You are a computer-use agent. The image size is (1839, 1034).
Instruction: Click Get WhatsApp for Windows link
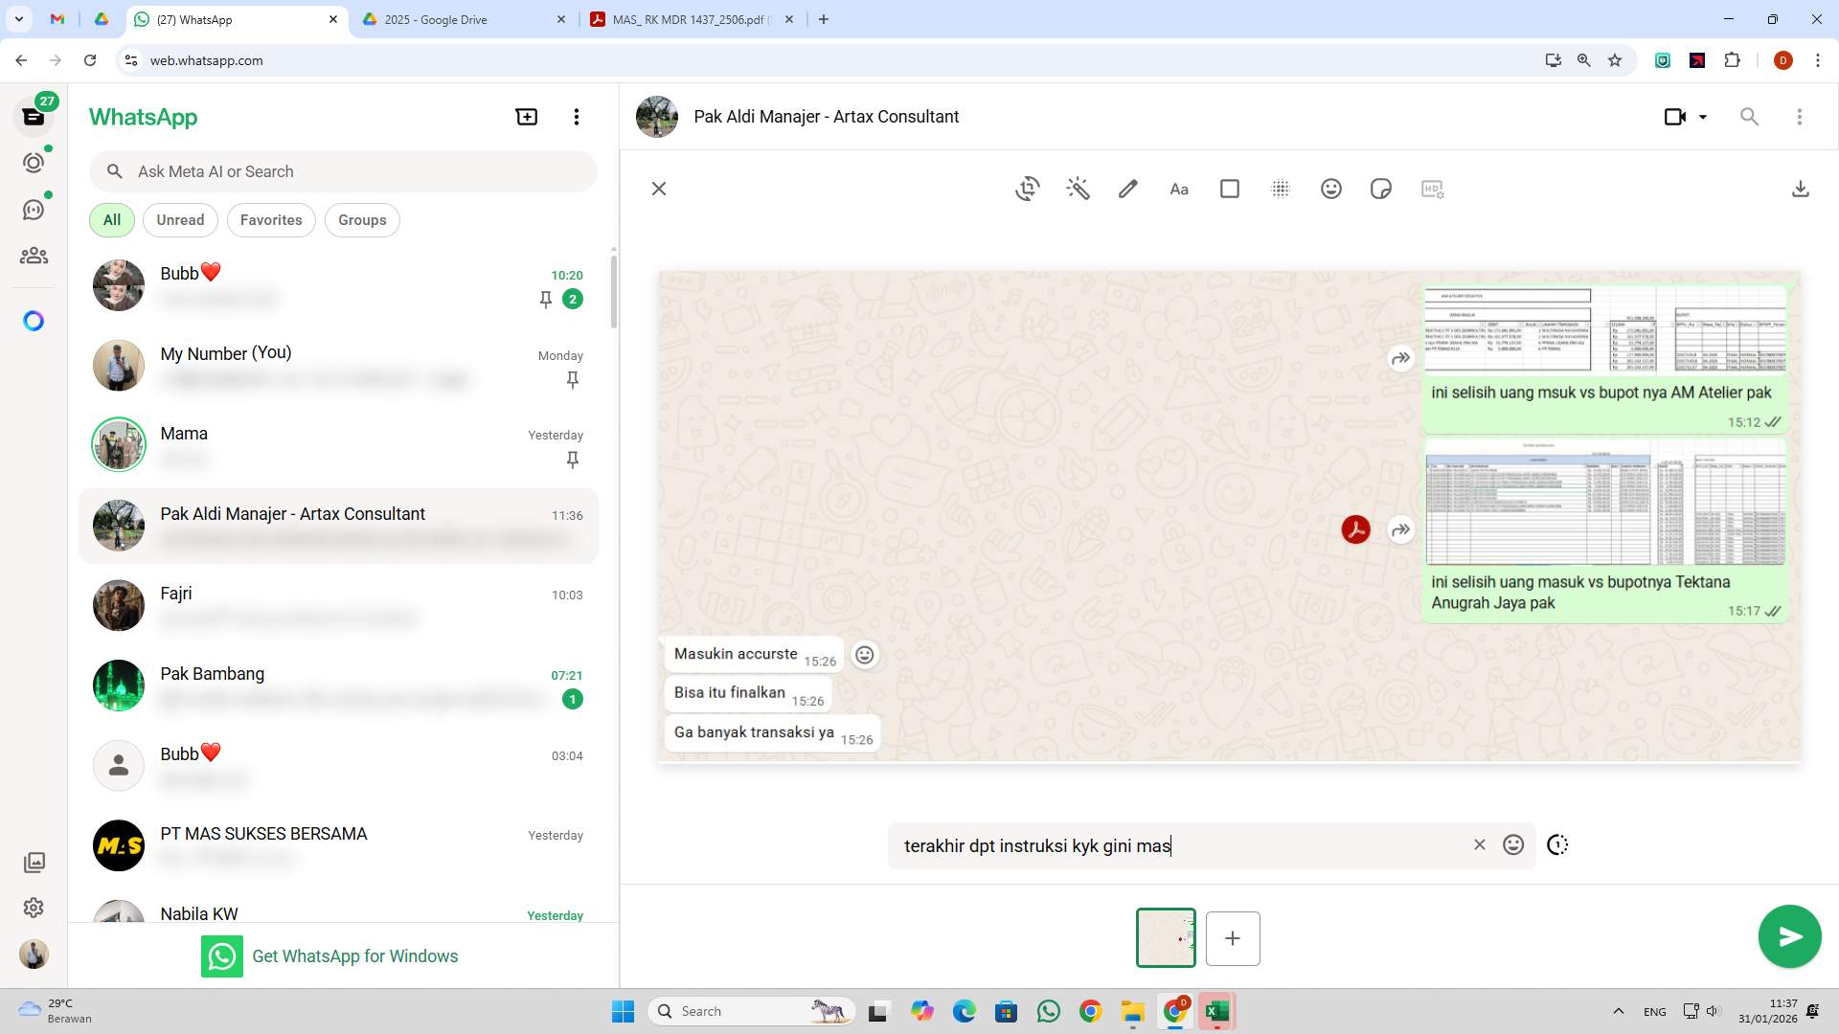tap(354, 955)
